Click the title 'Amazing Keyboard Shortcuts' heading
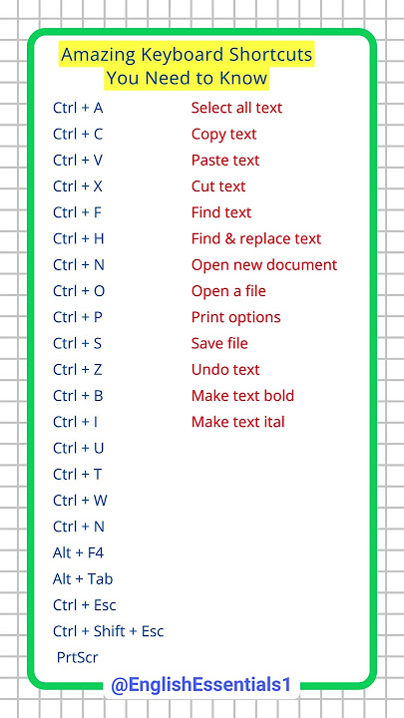404x718 pixels. (187, 56)
